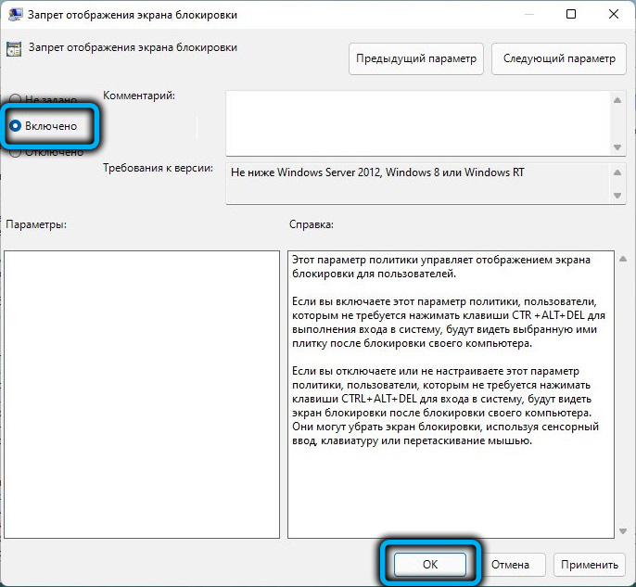Close the dialog with the X button

(612, 15)
